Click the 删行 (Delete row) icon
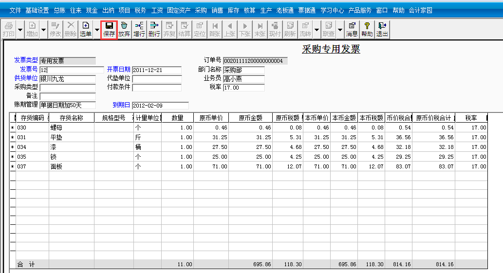Image resolution: width=503 pixels, height=273 pixels. pos(154,29)
